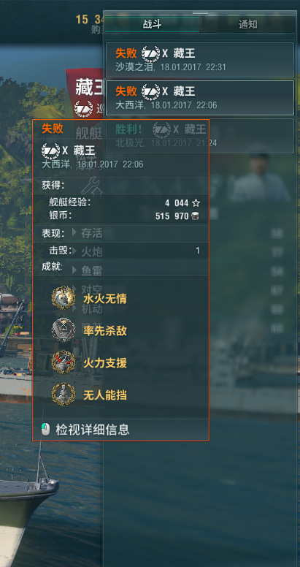This screenshot has width=300, height=567.
Task: Click cruiser class laurel icon in tooltip header
Action: pos(50,151)
